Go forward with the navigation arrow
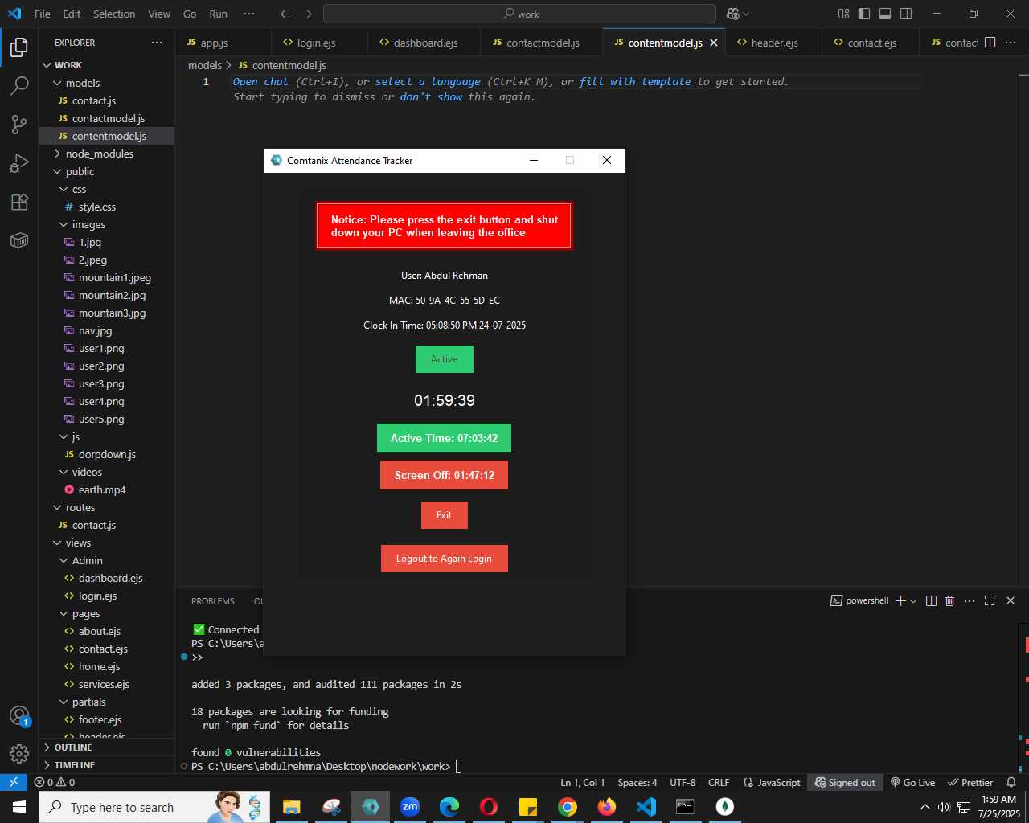Viewport: 1029px width, 823px height. [x=307, y=14]
